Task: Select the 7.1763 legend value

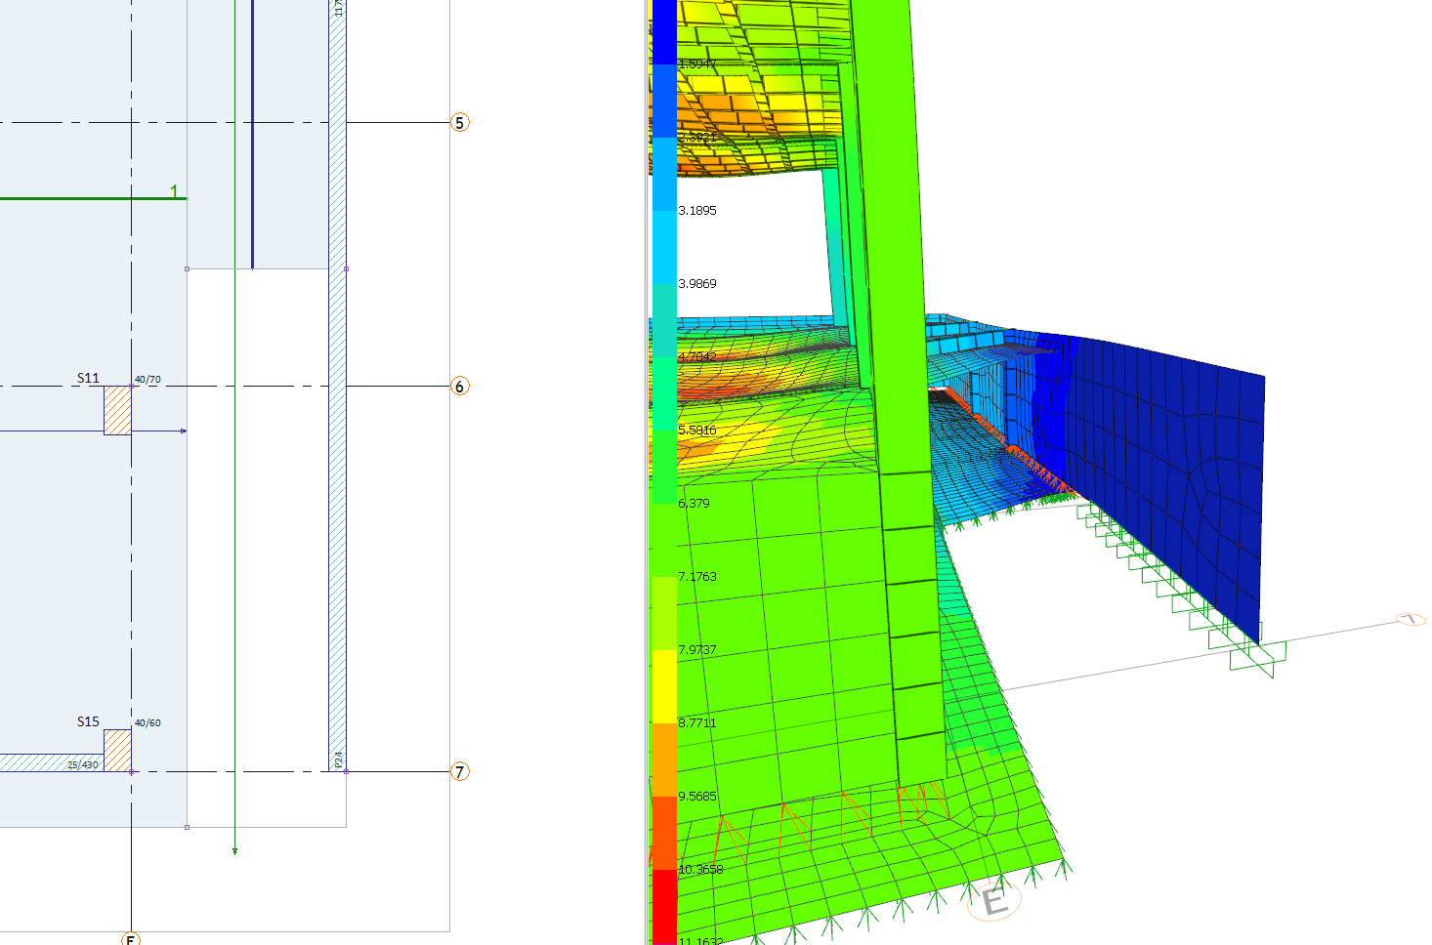Action: tap(697, 577)
